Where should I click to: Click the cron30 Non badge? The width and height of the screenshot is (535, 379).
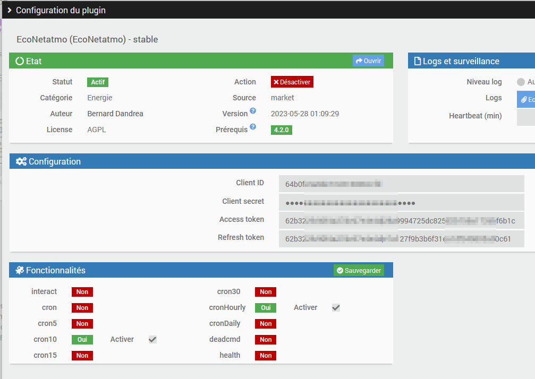click(266, 292)
